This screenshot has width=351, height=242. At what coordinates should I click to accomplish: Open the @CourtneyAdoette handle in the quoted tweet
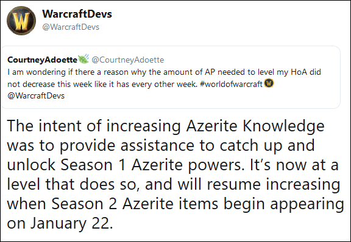point(128,60)
